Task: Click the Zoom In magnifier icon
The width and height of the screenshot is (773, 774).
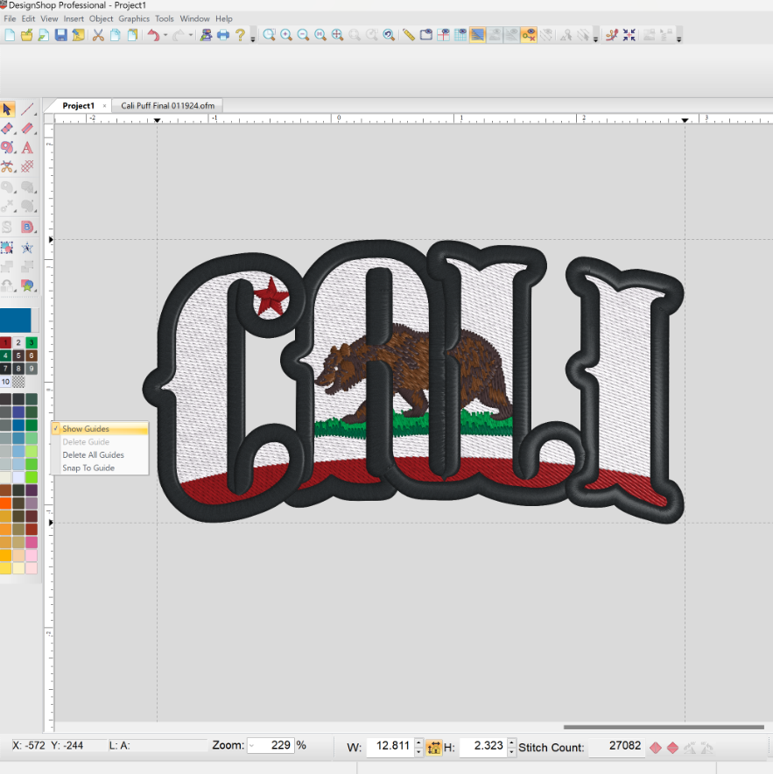Action: pos(286,35)
